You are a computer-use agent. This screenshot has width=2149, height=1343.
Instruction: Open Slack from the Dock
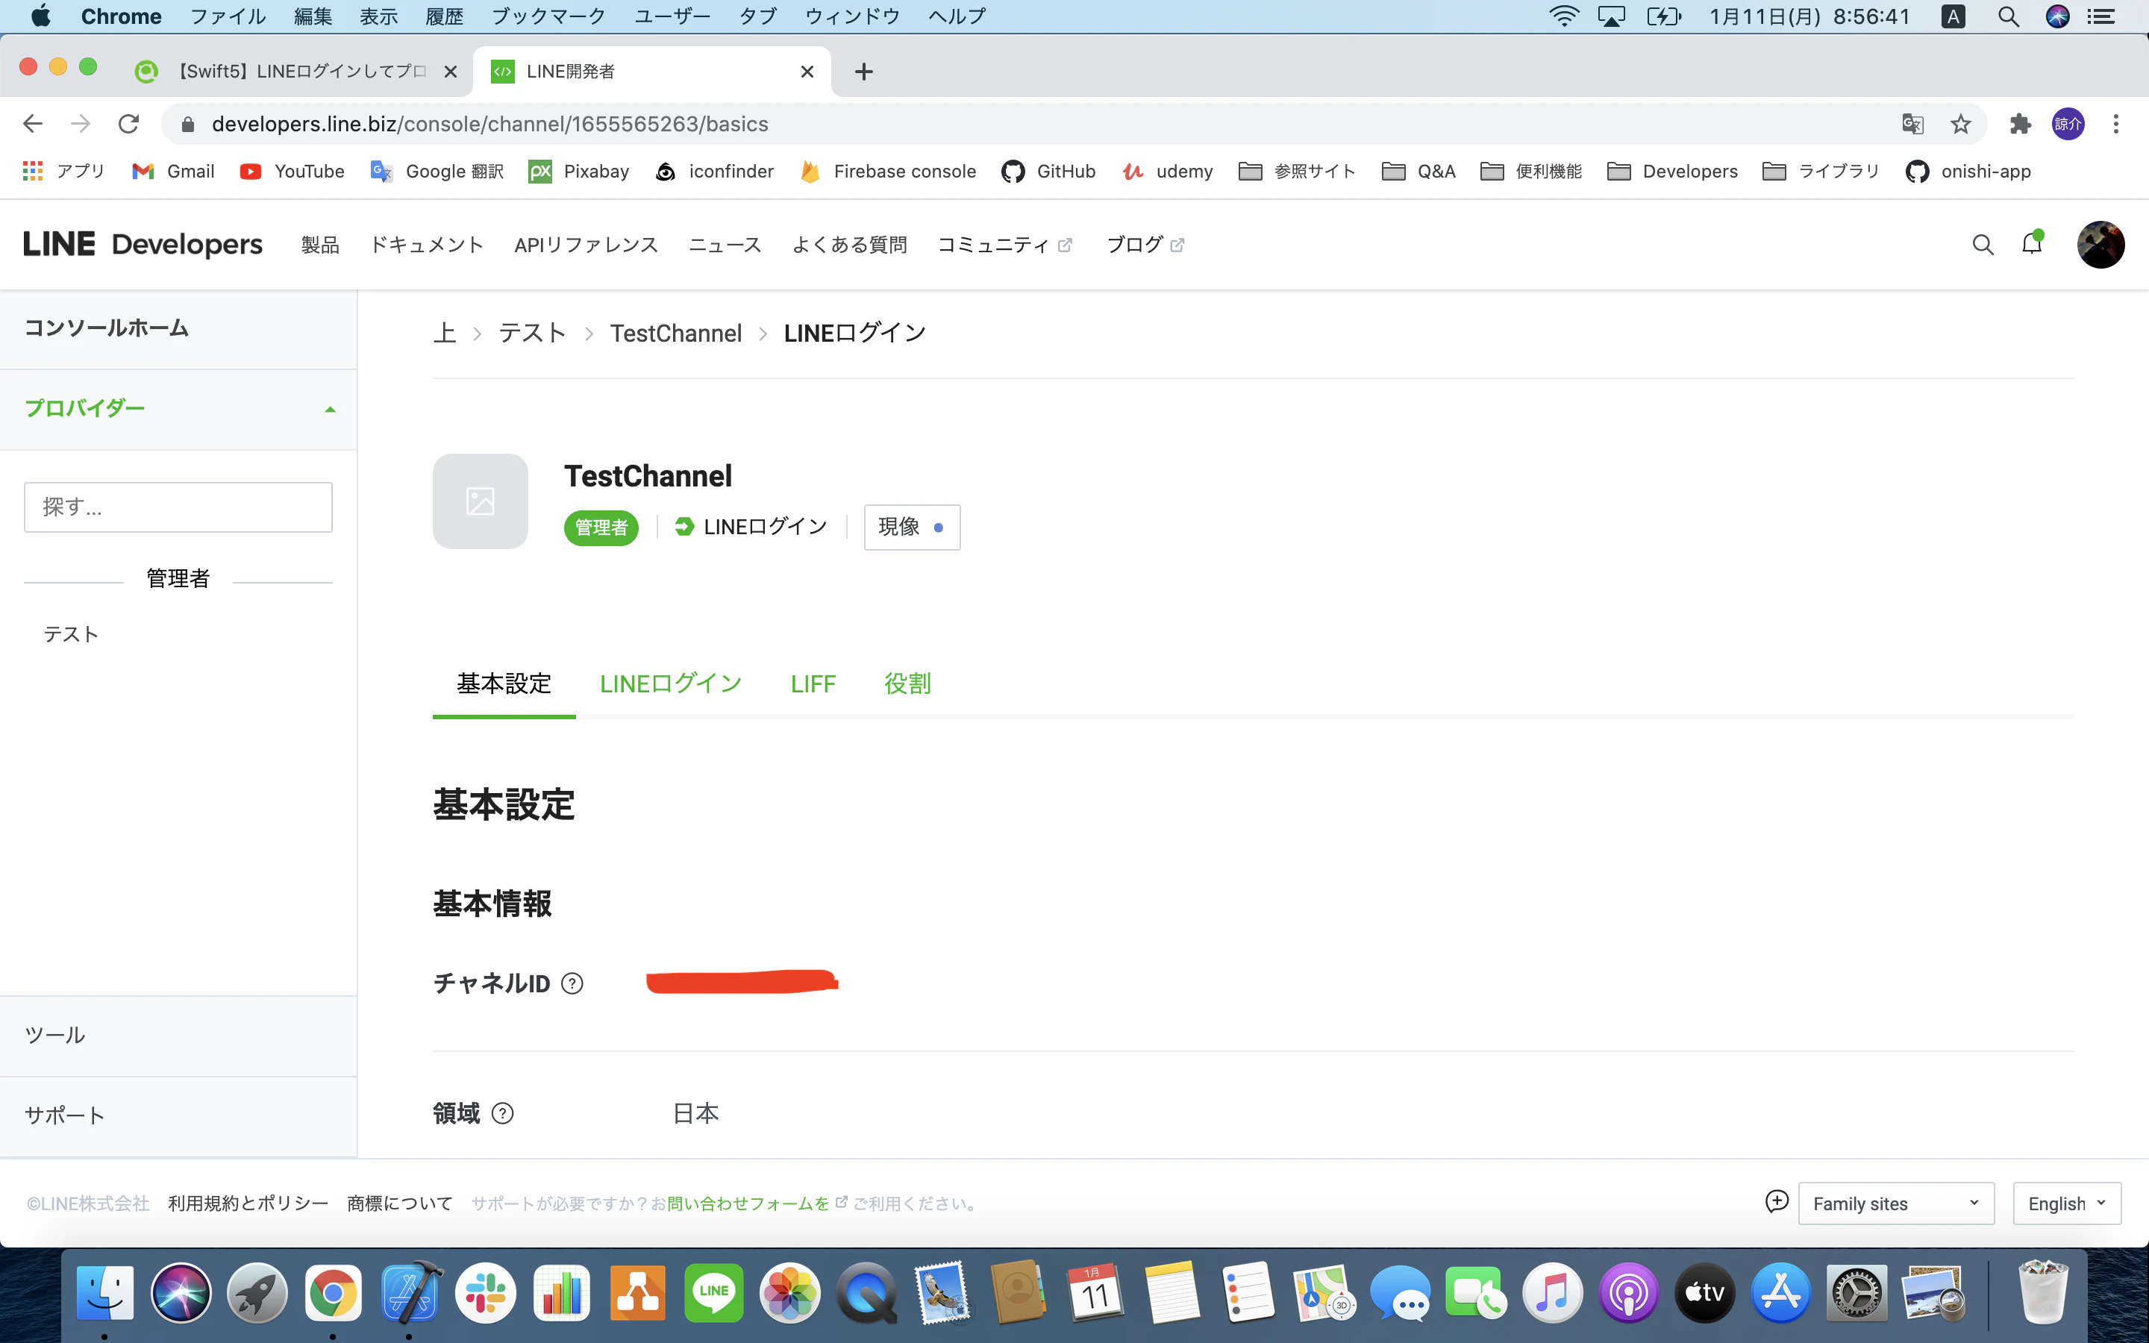(485, 1292)
